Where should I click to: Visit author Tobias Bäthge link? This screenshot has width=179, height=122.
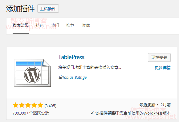tap(75, 78)
